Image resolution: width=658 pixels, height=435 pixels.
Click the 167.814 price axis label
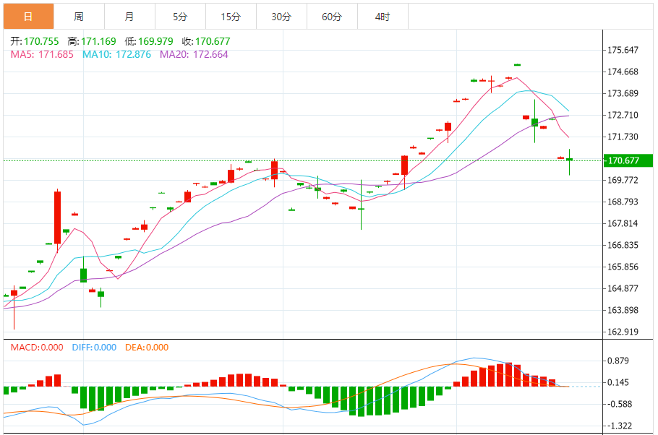(x=623, y=223)
